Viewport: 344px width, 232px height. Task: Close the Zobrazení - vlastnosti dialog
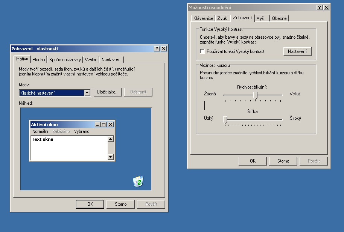[x=164, y=48]
